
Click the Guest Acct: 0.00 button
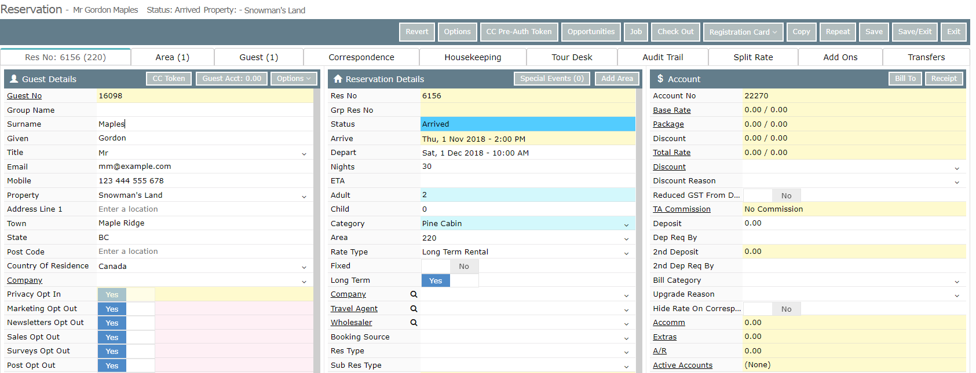232,79
